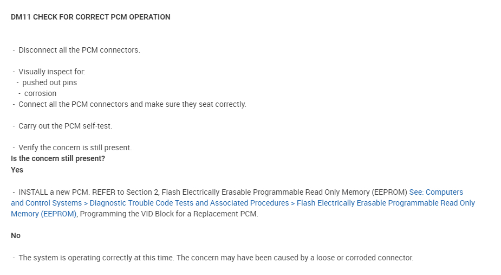Click the question 'Is the concern still present?'
Viewport: 501px width, 275px height.
tap(57, 158)
